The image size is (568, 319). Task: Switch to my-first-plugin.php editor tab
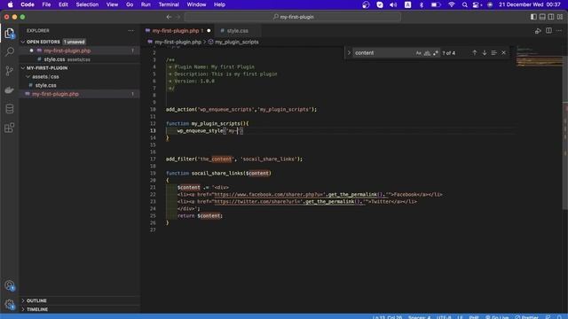pyautogui.click(x=177, y=31)
